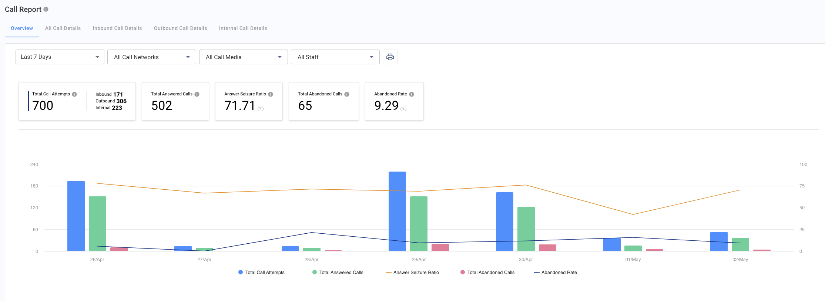Click the blue 30/Apr call attempts bar
The width and height of the screenshot is (825, 301).
click(504, 222)
